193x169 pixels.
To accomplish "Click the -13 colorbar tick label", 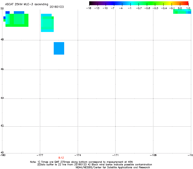I will tap(97, 8).
